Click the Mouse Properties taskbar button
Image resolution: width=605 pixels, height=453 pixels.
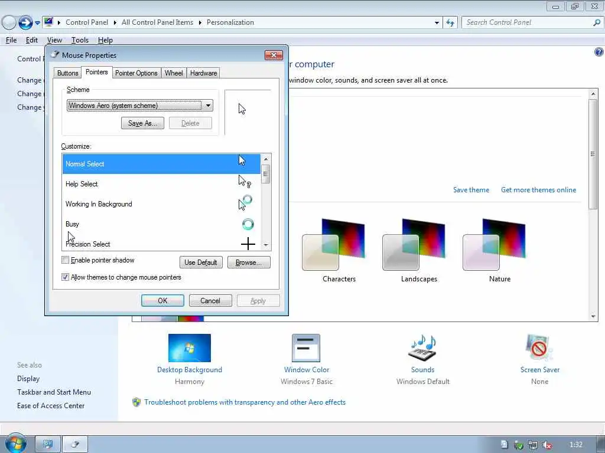click(75, 444)
